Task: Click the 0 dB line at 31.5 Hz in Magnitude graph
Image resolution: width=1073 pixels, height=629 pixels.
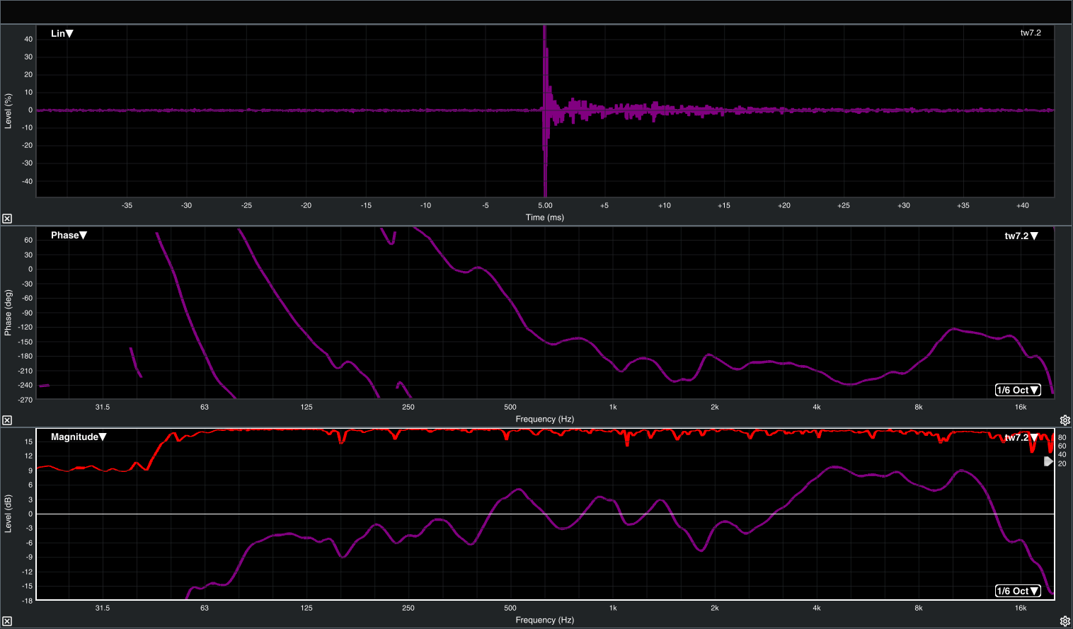Action: (x=103, y=514)
